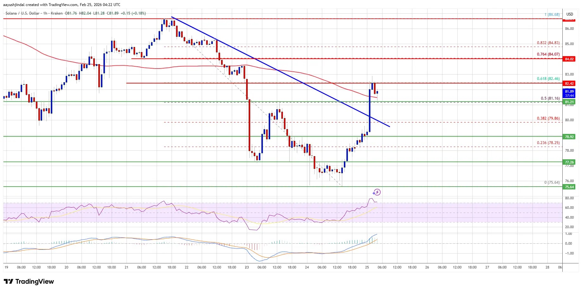Click the countdown timer reading 37:44
Image resolution: width=582 pixels, height=291 pixels.
coord(569,95)
